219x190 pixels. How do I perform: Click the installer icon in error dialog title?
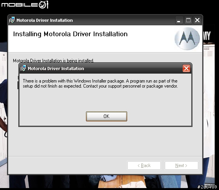click(23, 69)
